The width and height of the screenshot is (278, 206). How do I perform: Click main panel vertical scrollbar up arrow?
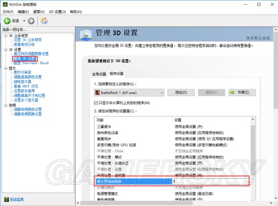pyautogui.click(x=275, y=30)
